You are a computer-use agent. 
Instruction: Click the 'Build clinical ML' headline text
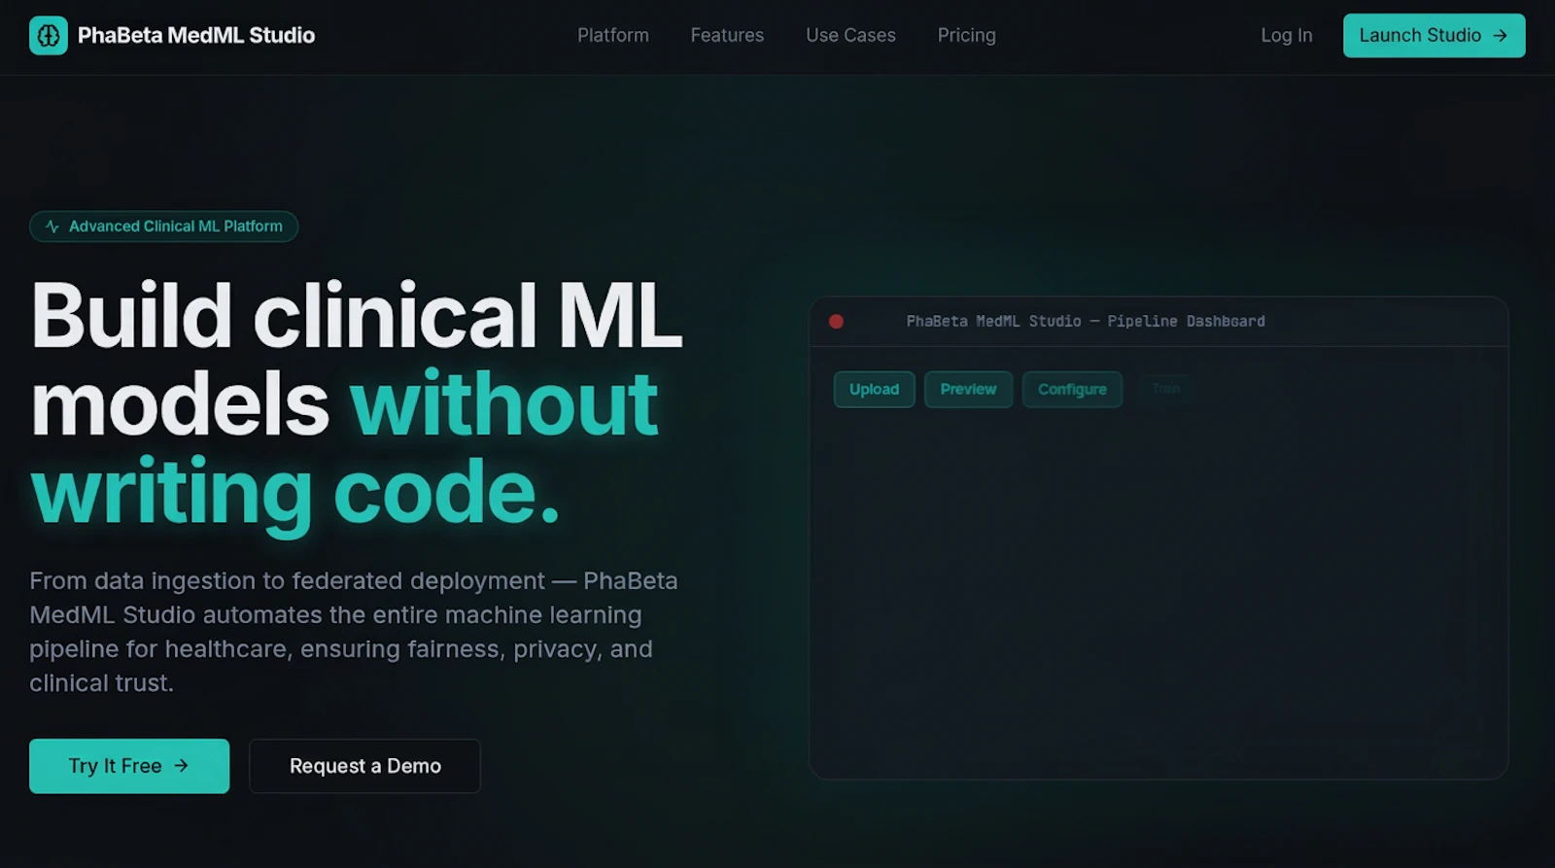click(x=357, y=315)
